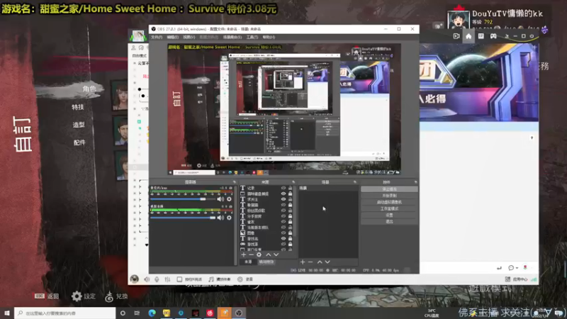Toggle lock of 记录 source
This screenshot has height=319, width=567.
pyautogui.click(x=290, y=188)
